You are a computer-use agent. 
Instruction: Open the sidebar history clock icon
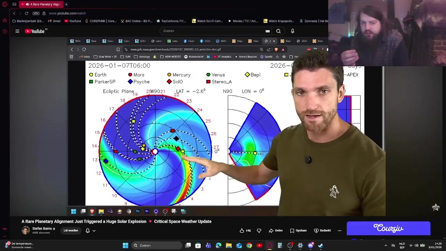5,31
